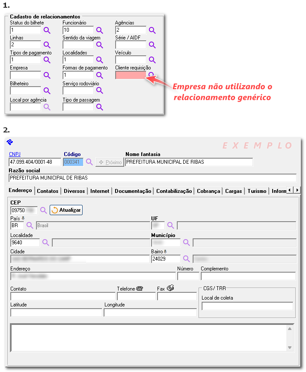Focus Bairro code field 24029
Image resolution: width=306 pixels, height=372 pixels.
point(166,259)
